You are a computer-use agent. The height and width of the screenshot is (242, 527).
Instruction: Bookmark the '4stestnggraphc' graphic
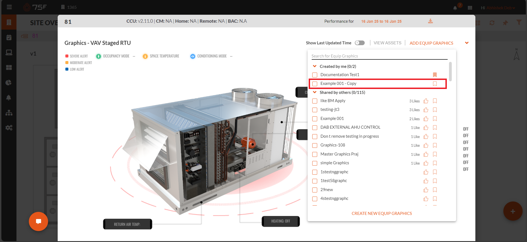point(435,199)
